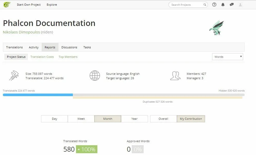
Task: Open the Words unit dropdown
Action: tap(227, 57)
